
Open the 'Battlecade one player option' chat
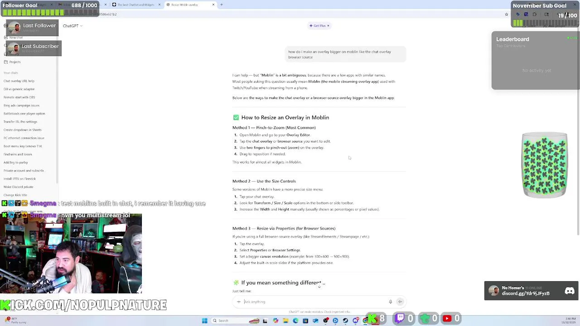[24, 114]
